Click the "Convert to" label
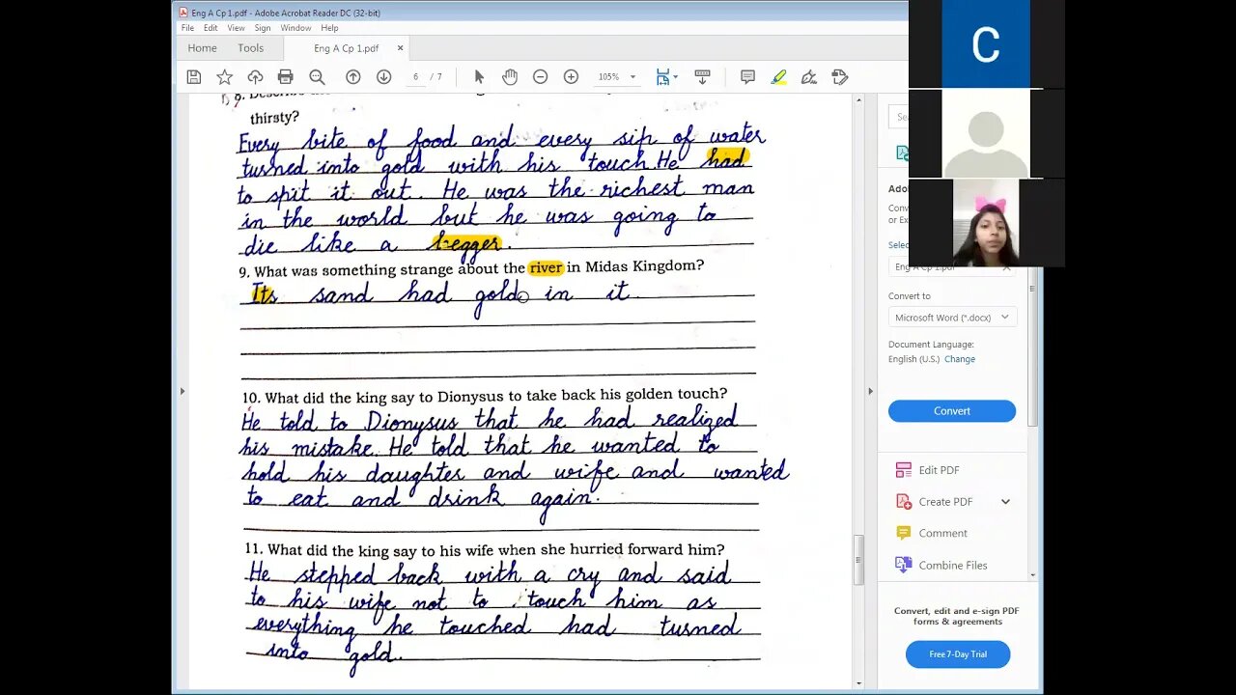1236x695 pixels. click(x=910, y=296)
